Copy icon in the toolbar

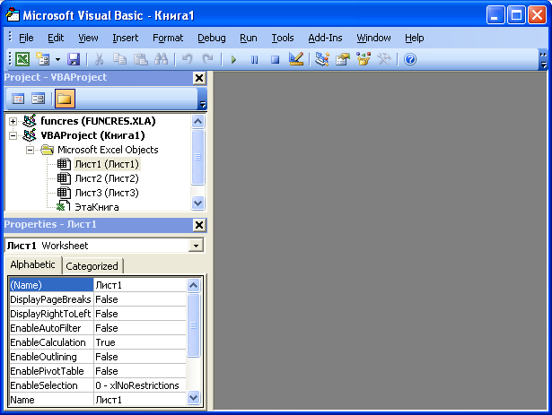[x=120, y=59]
